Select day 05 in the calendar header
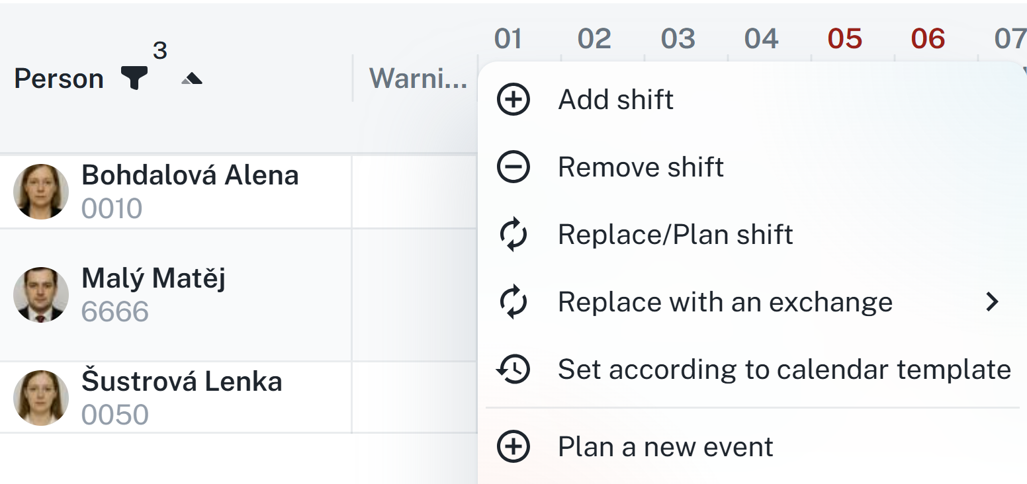The width and height of the screenshot is (1027, 484). pyautogui.click(x=844, y=39)
